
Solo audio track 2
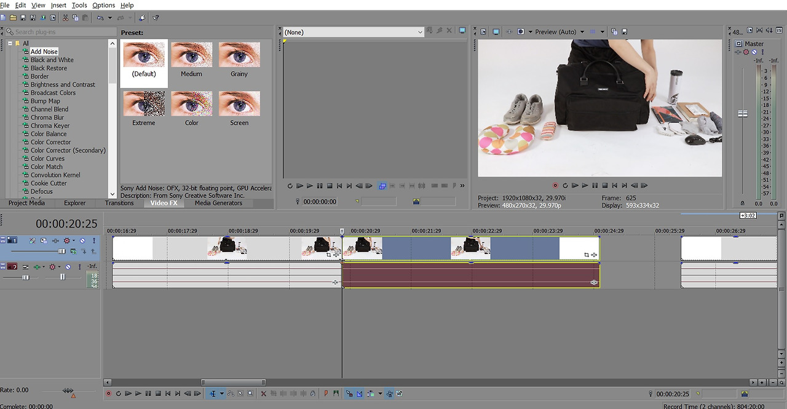pos(79,267)
